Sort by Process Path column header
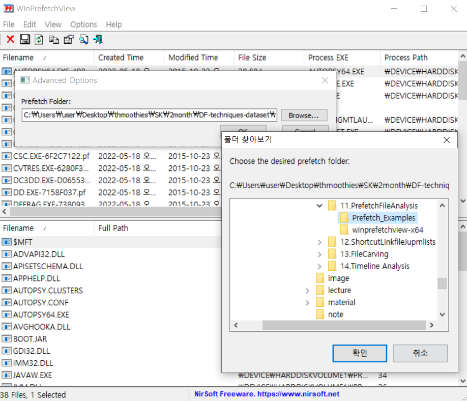 pos(419,58)
